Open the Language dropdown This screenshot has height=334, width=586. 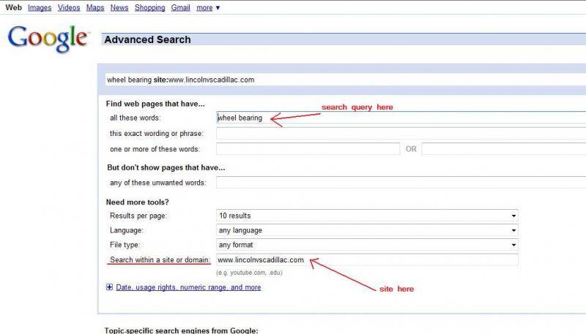pos(367,230)
